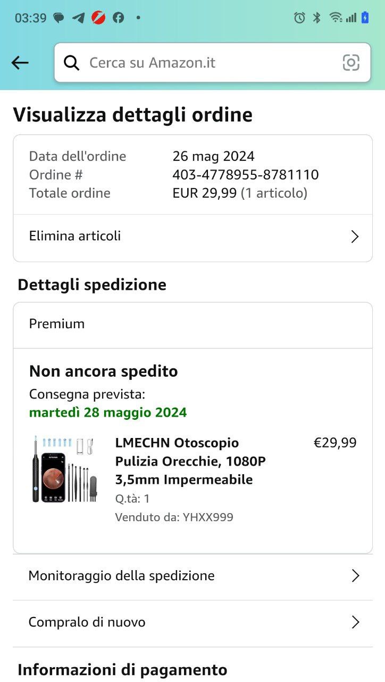Tap the Compralo di nuovo text
This screenshot has height=682, width=385.
87,622
